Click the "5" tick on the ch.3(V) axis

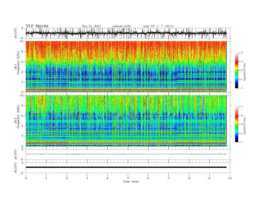pyautogui.click(x=23, y=149)
